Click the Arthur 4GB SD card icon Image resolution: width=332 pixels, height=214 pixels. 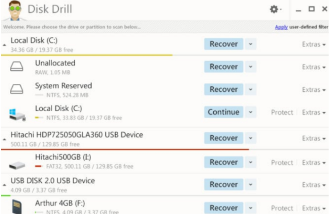point(17,206)
